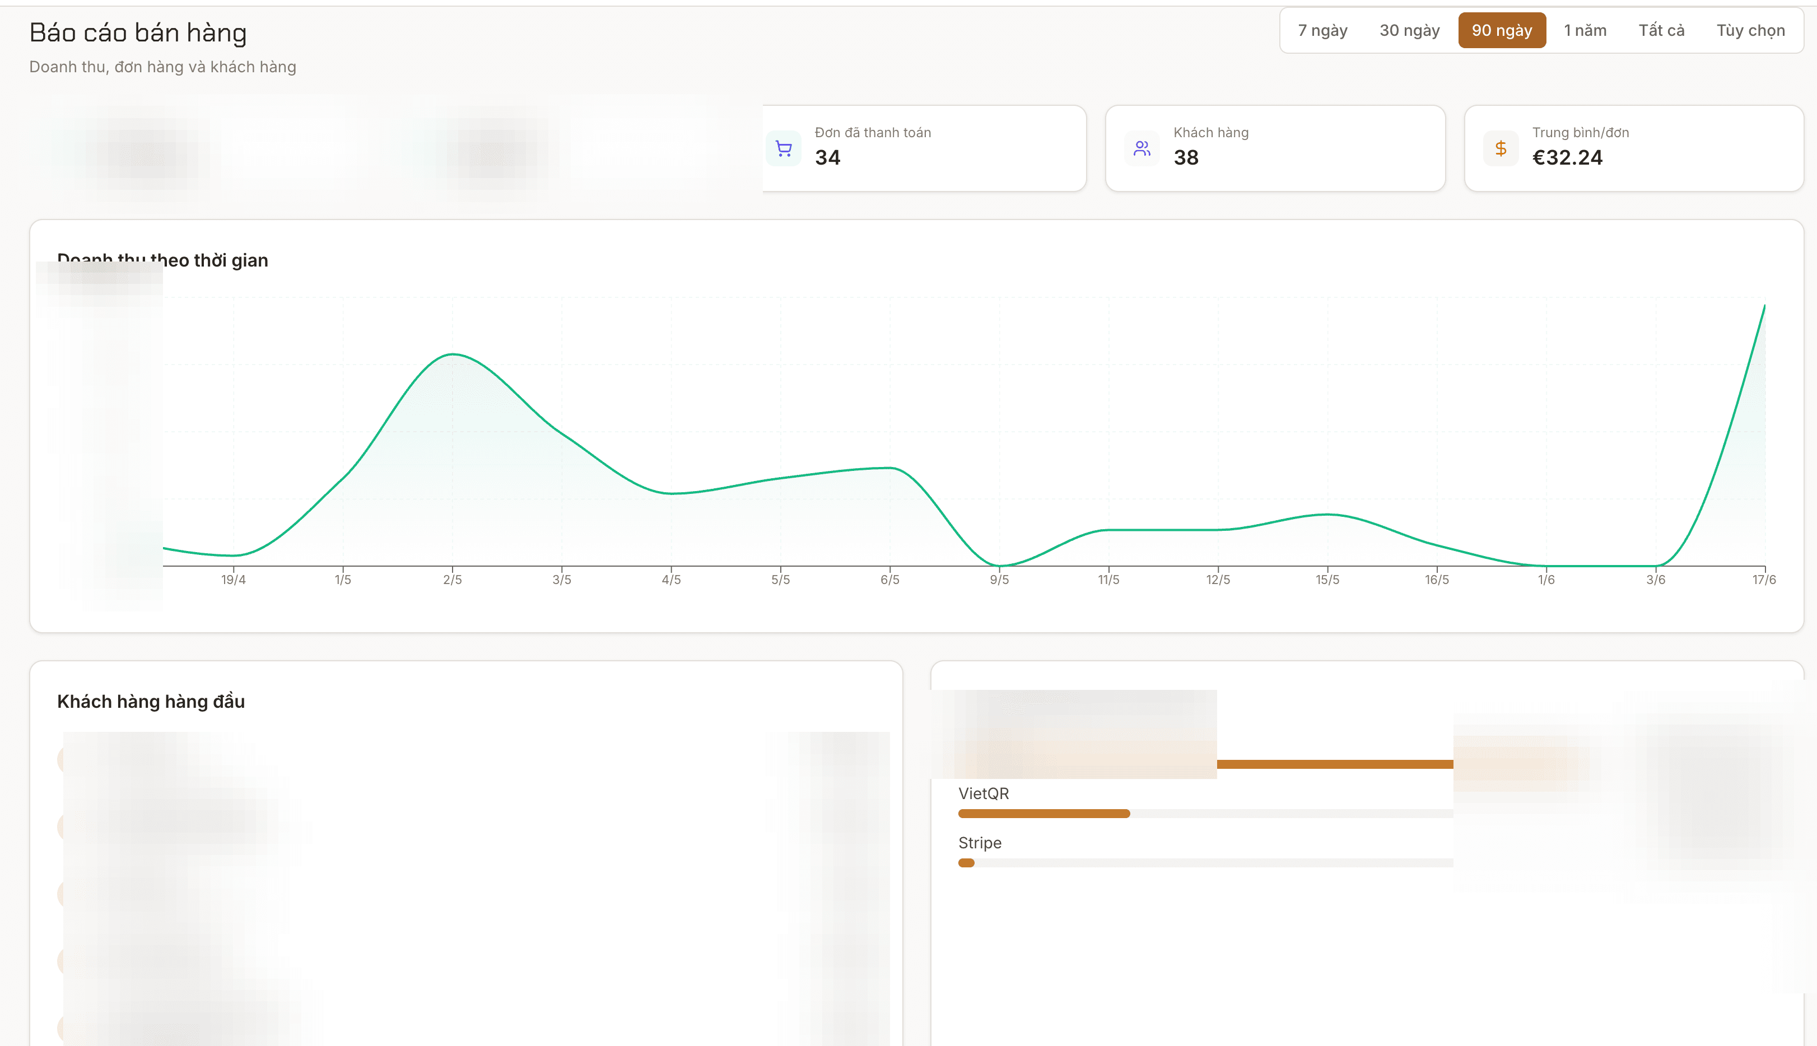
Task: Select the 7 ngày time range
Action: [x=1322, y=30]
